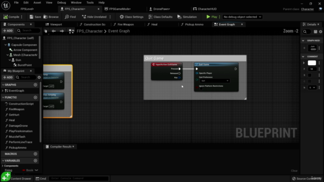This screenshot has height=182, width=324.
Task: Click the white comment color swatch
Action: click(x=312, y=63)
